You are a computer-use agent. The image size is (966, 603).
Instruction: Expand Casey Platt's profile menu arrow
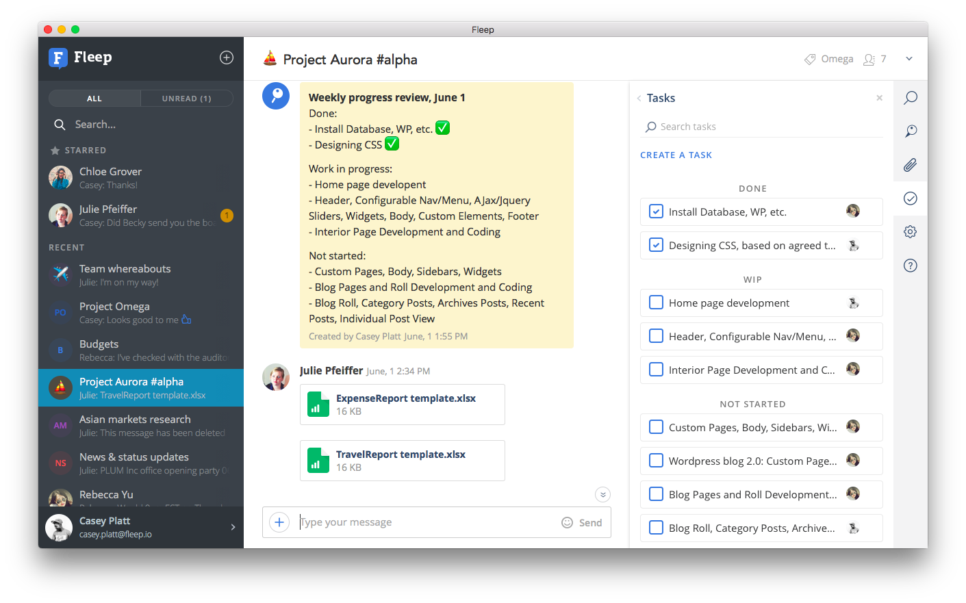pos(233,527)
